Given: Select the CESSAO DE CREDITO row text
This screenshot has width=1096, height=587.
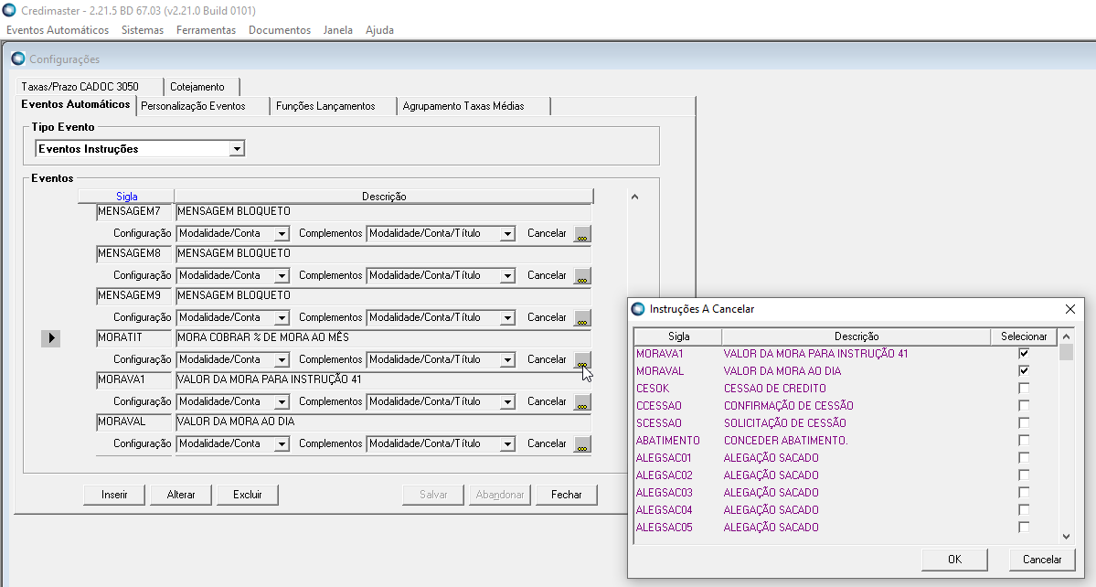Looking at the screenshot, I should [x=774, y=389].
